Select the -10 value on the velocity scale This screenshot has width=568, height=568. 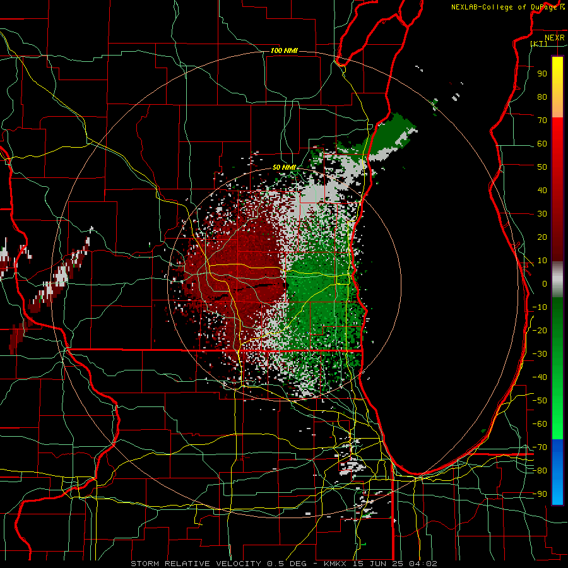click(x=540, y=307)
